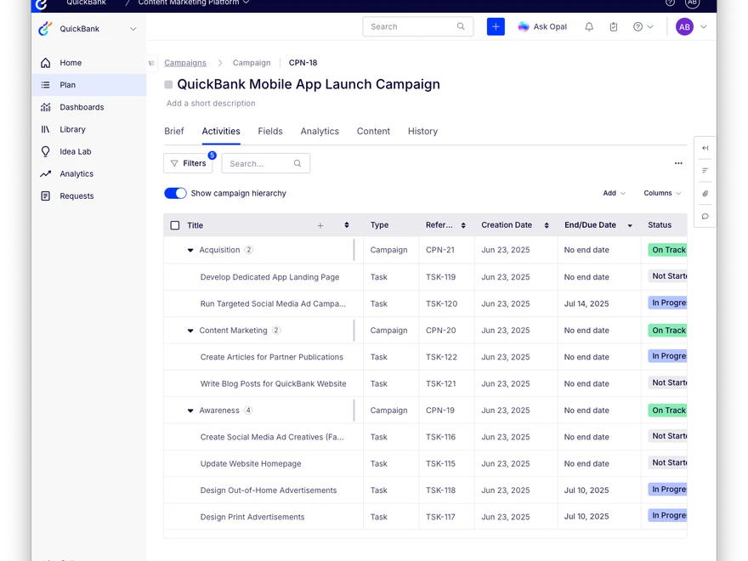Click the campaign status color square
Image resolution: width=748 pixels, height=561 pixels.
pyautogui.click(x=168, y=84)
